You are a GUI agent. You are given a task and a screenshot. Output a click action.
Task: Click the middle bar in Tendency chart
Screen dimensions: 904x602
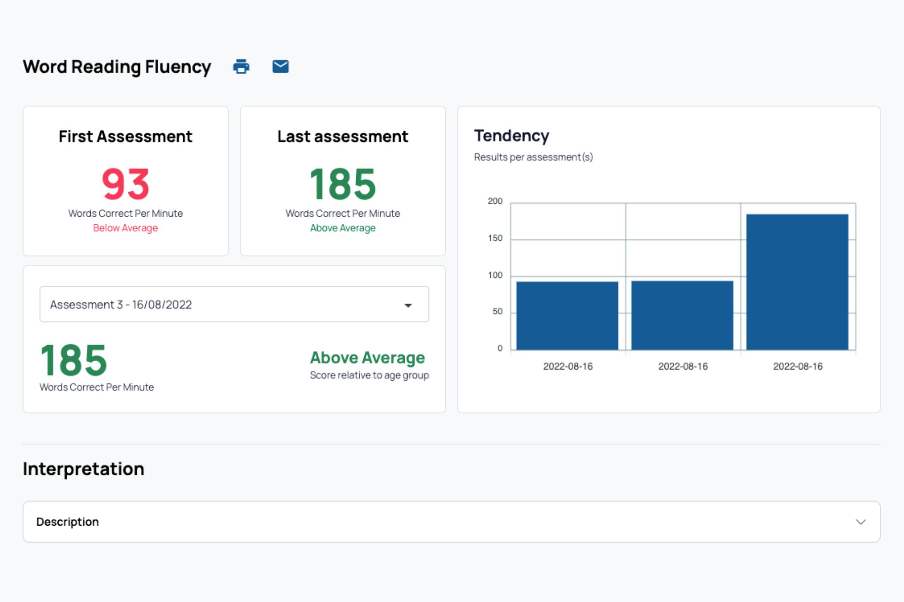[x=682, y=315]
